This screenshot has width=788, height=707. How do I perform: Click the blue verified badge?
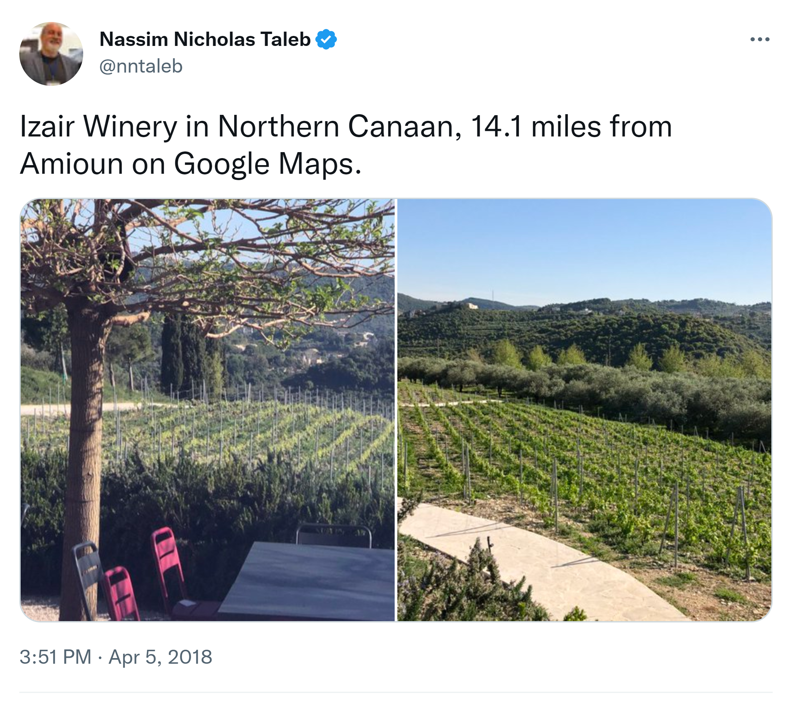326,39
